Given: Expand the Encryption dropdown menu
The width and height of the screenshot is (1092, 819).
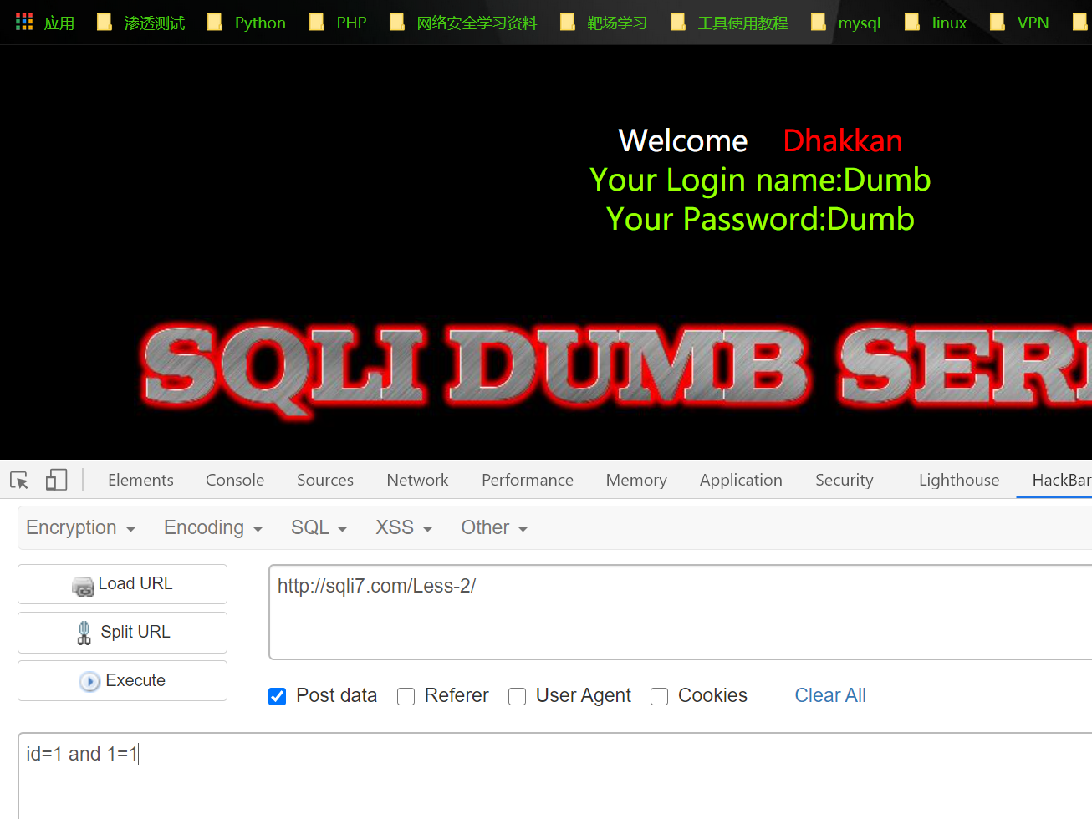Looking at the screenshot, I should tap(80, 527).
